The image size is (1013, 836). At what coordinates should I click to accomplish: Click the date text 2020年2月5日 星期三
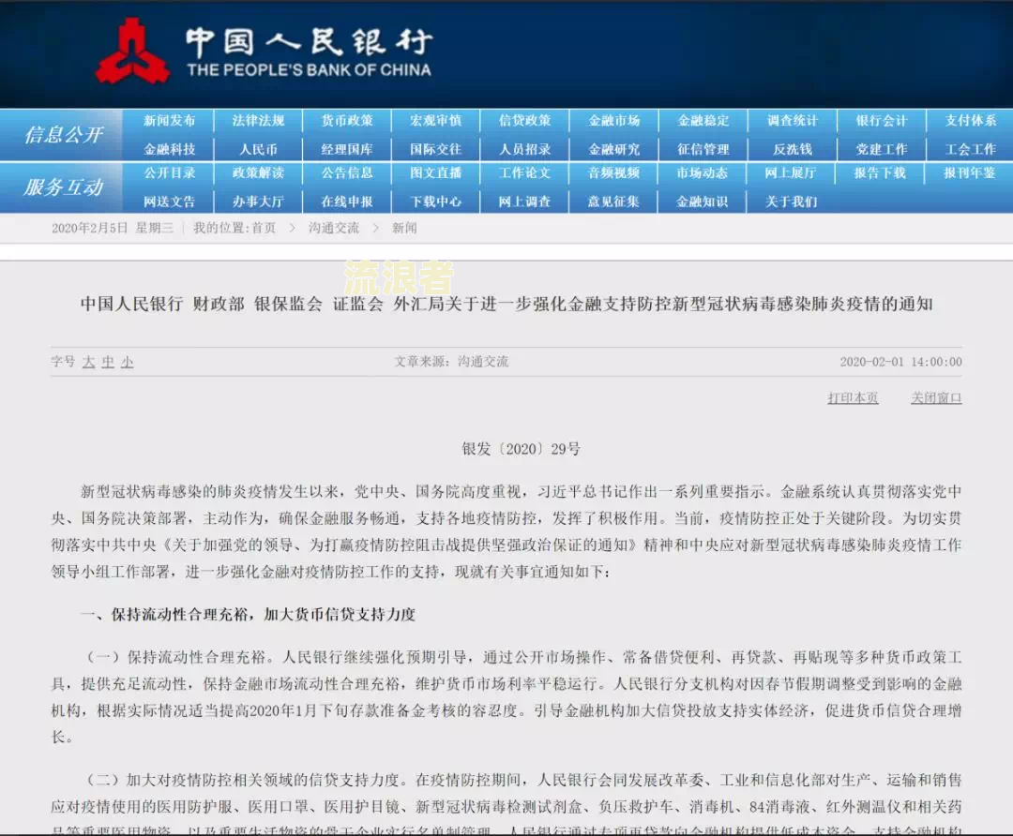click(113, 228)
